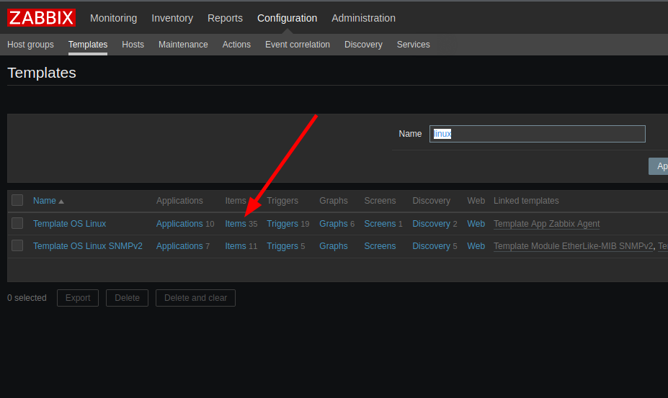Open Discovery 5 for SNMPv2 template
This screenshot has width=668, height=398.
coord(431,246)
